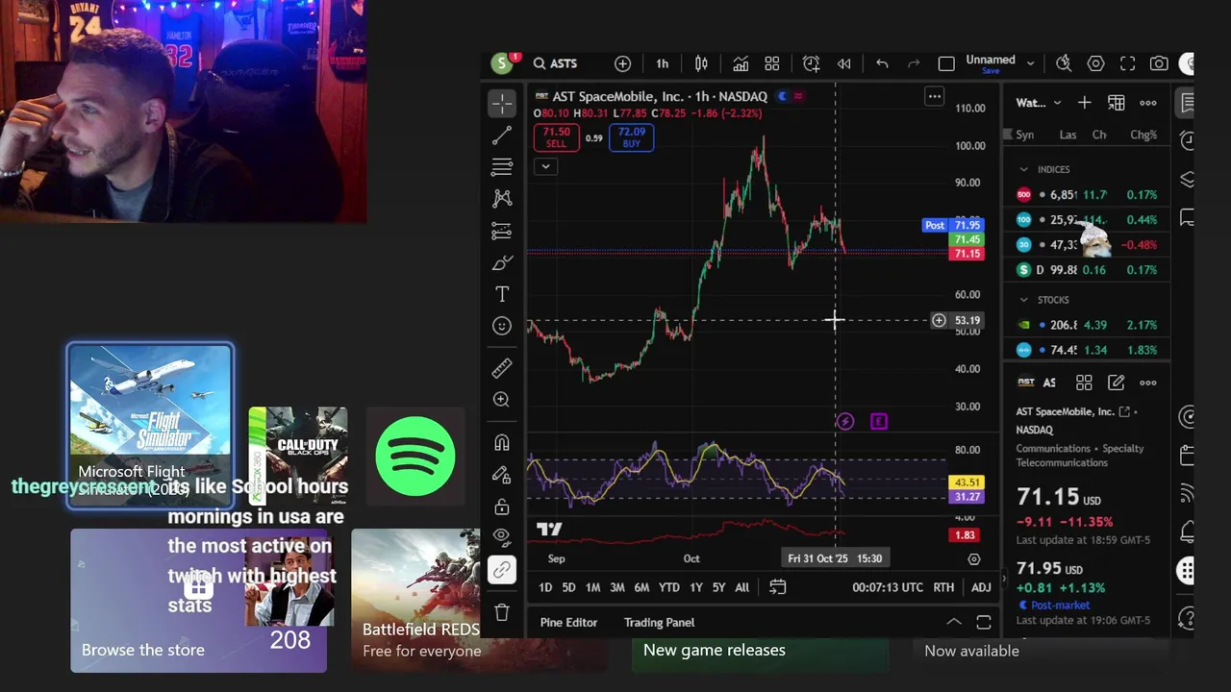The image size is (1231, 692).
Task: Collapse the STOCKS watchlist section
Action: [x=1023, y=300]
